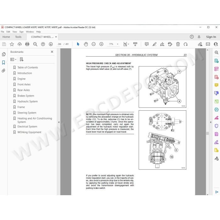Click the page number field
Viewport: 220px width, 220px height.
59,44
